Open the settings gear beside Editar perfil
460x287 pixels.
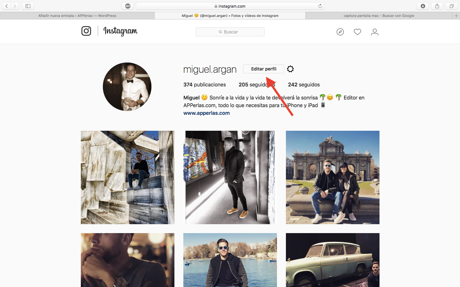(x=290, y=69)
